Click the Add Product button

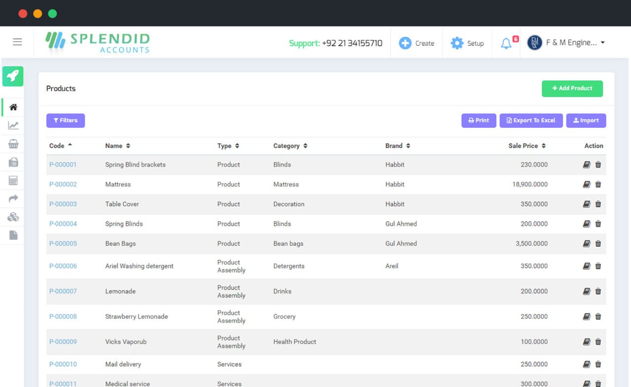[572, 89]
